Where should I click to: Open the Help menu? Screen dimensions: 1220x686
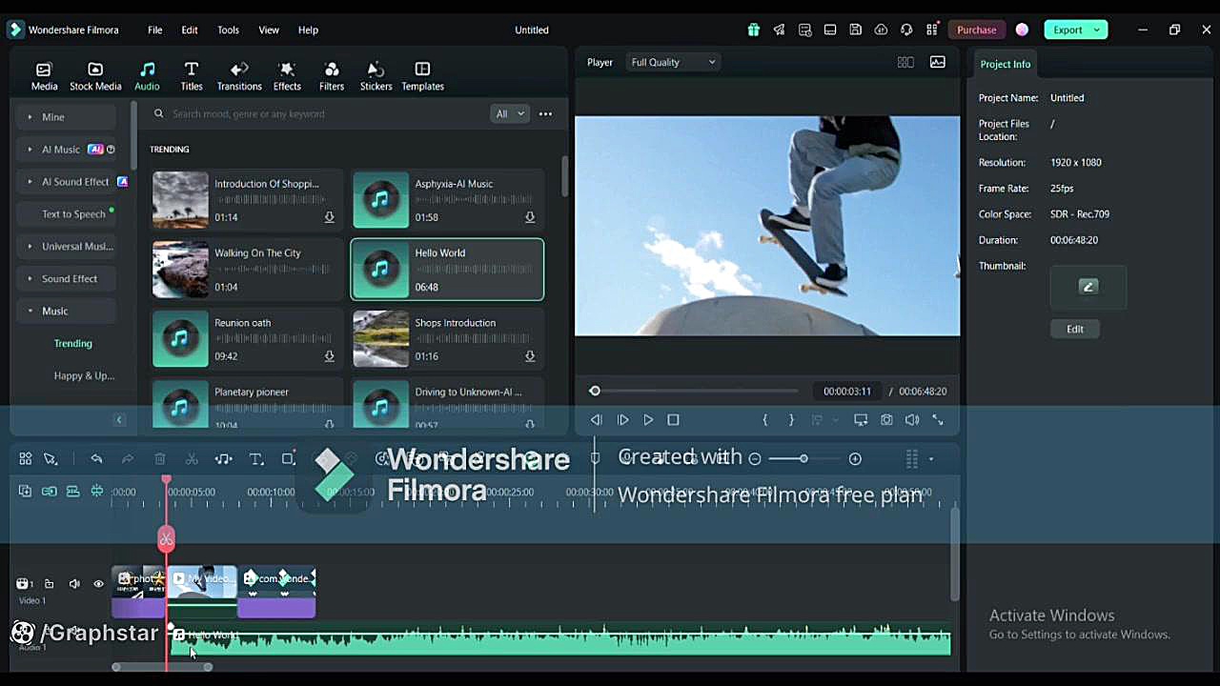(308, 30)
